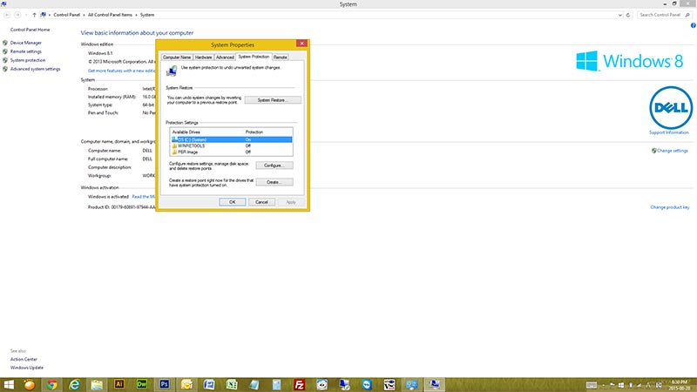Cancel the System Properties dialog

click(261, 202)
